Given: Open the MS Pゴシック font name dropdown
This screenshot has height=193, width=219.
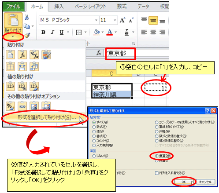Looking at the screenshot, I should point(96,20).
